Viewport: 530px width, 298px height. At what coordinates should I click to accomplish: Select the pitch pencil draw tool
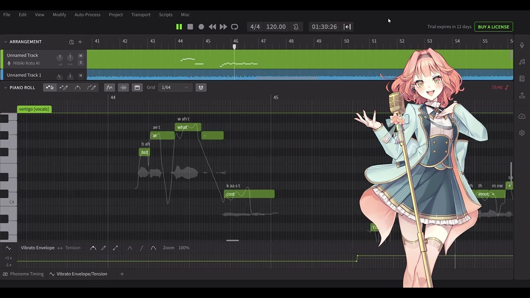pos(92,87)
